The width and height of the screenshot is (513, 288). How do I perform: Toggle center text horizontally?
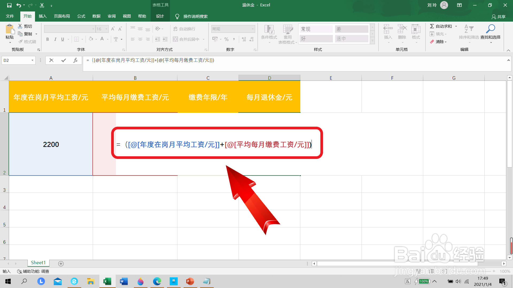(x=140, y=39)
